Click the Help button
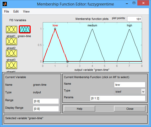151x127 pixels. [x=79, y=109]
